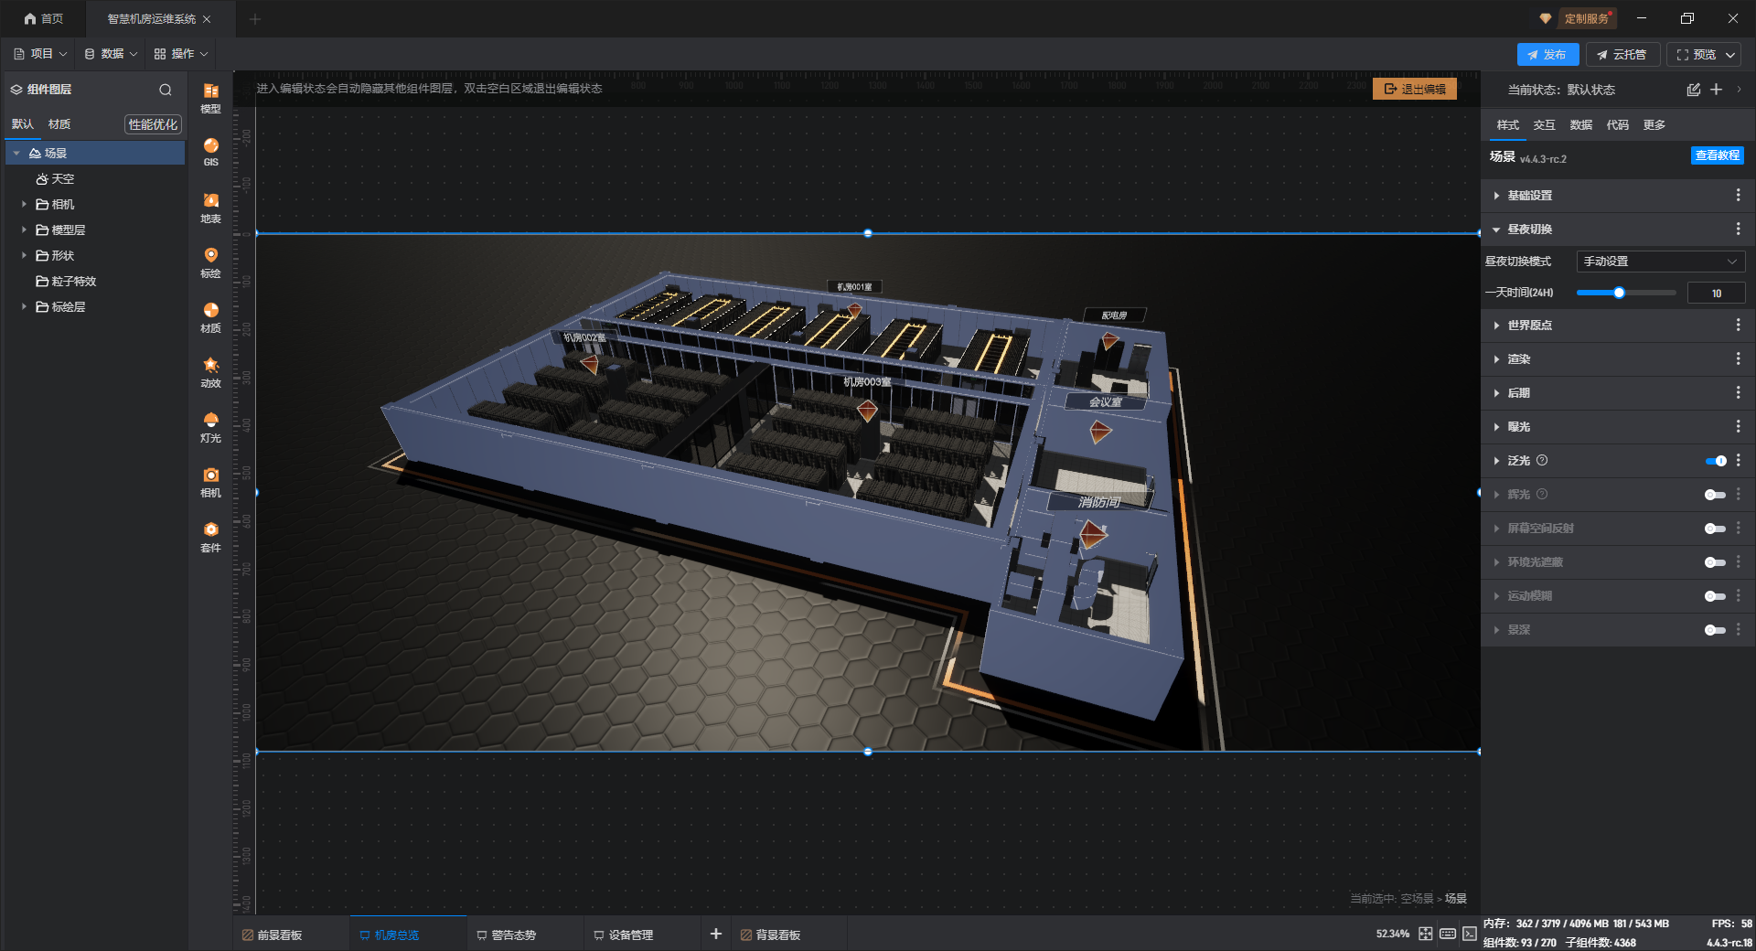Click the time-of-day value input field
This screenshot has height=951, width=1756.
pyautogui.click(x=1716, y=294)
